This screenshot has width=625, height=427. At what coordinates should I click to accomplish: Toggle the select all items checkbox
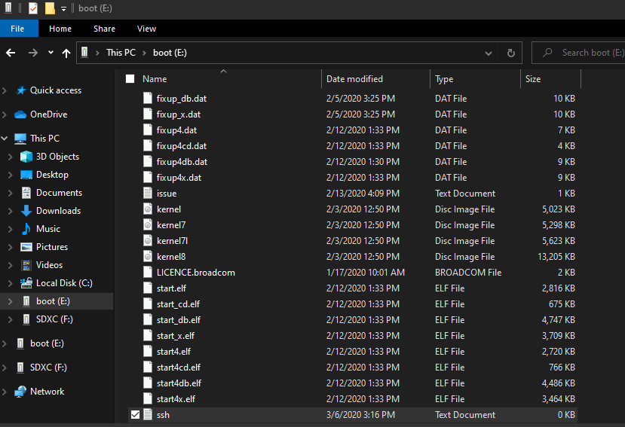pyautogui.click(x=130, y=79)
